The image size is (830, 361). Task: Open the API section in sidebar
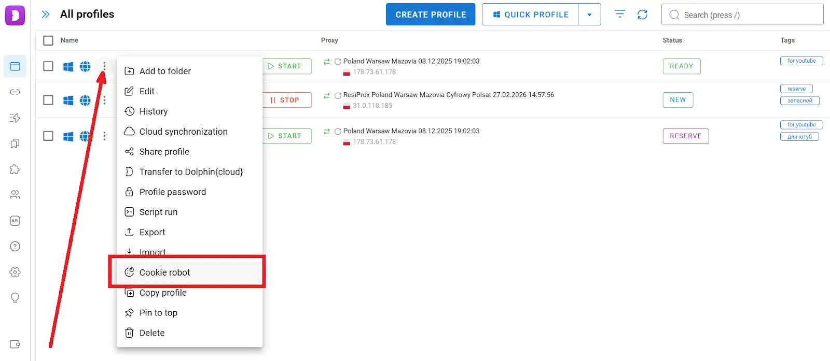15,221
